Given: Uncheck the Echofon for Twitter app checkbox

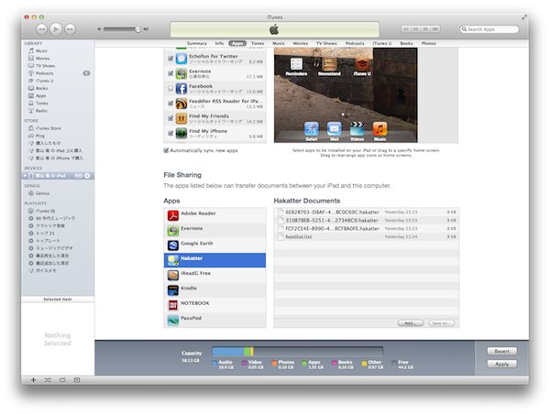Looking at the screenshot, I should 170,59.
